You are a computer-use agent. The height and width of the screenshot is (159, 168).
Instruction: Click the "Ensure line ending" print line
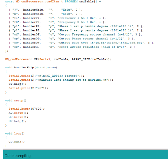[x=61, y=80]
